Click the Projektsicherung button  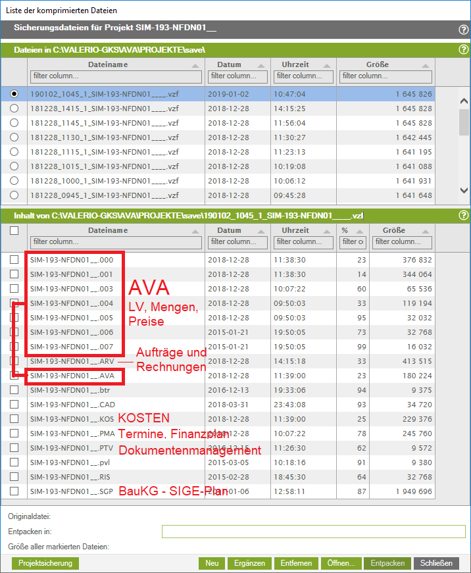tap(45, 563)
